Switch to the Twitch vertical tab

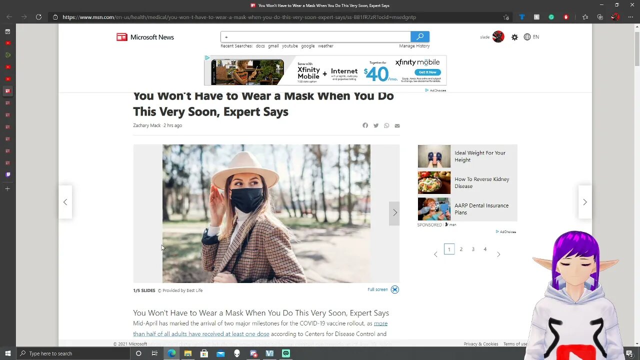[x=7, y=174]
